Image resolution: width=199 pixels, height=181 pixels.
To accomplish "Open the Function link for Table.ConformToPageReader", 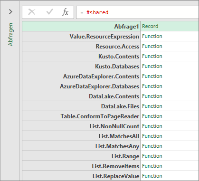I will click(152, 116).
